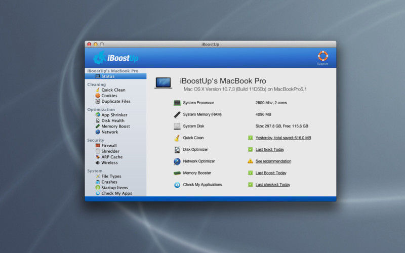
Task: Click the Network Optimizer globe icon
Action: (177, 161)
